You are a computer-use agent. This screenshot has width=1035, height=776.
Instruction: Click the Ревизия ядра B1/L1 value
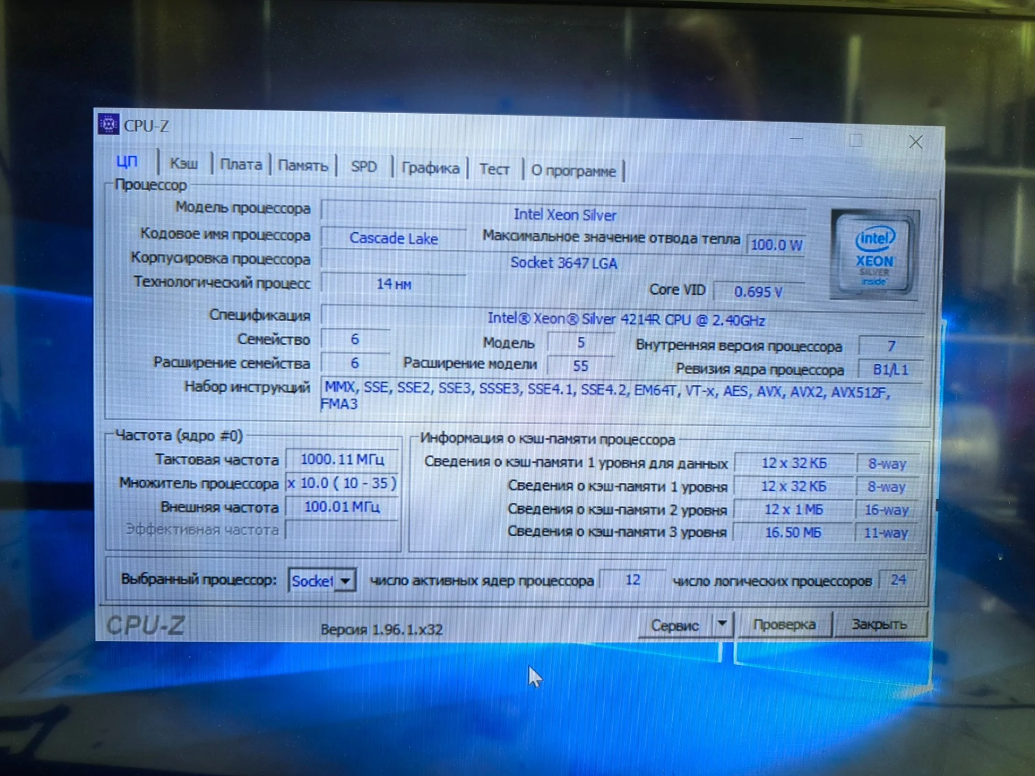(x=891, y=370)
